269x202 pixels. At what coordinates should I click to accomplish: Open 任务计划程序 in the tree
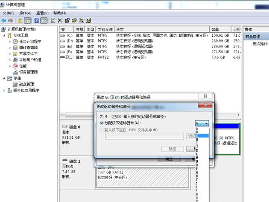[30, 41]
